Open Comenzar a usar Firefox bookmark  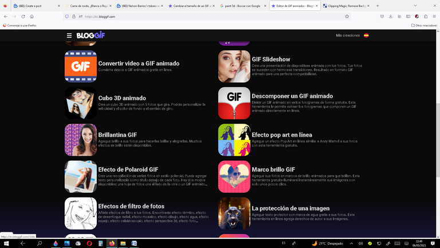tap(19, 25)
